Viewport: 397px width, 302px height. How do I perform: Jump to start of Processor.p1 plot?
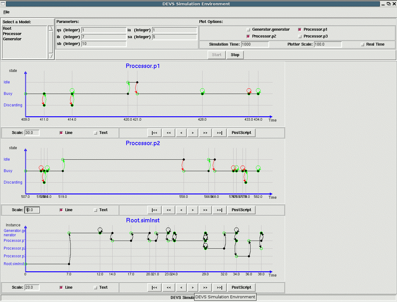pos(154,133)
